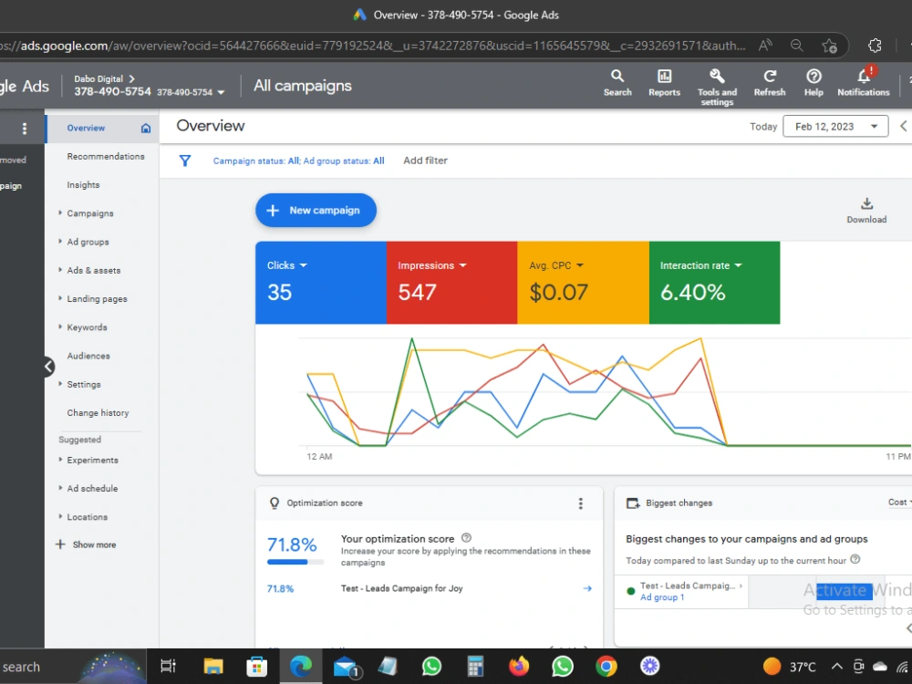Open Firefox from taskbar
912x684 pixels.
tap(519, 667)
